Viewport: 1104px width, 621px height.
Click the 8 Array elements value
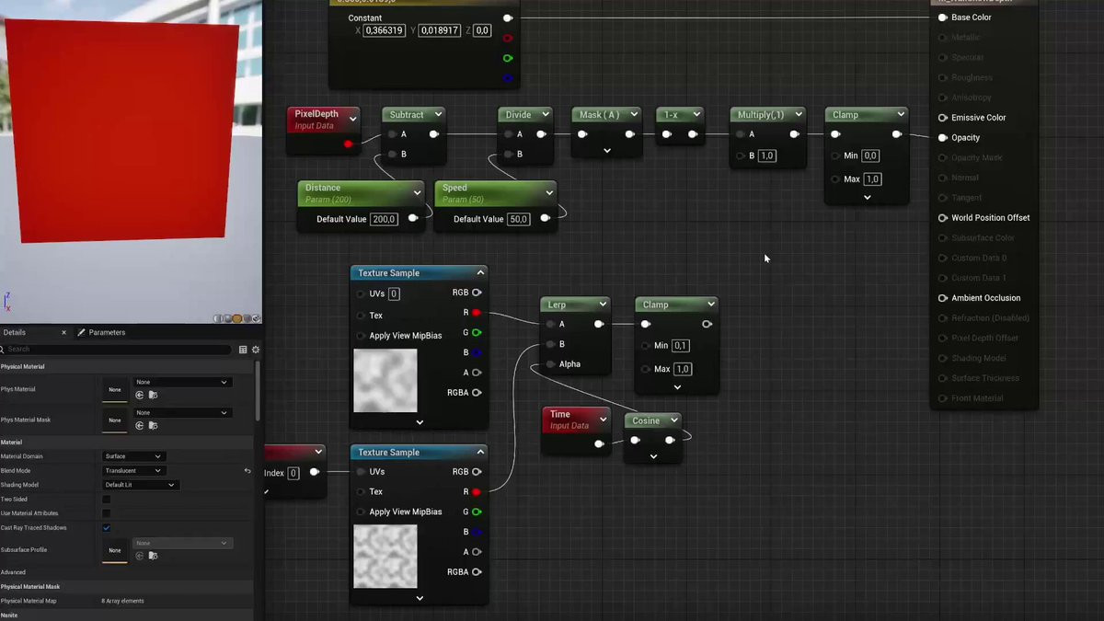[x=122, y=601]
